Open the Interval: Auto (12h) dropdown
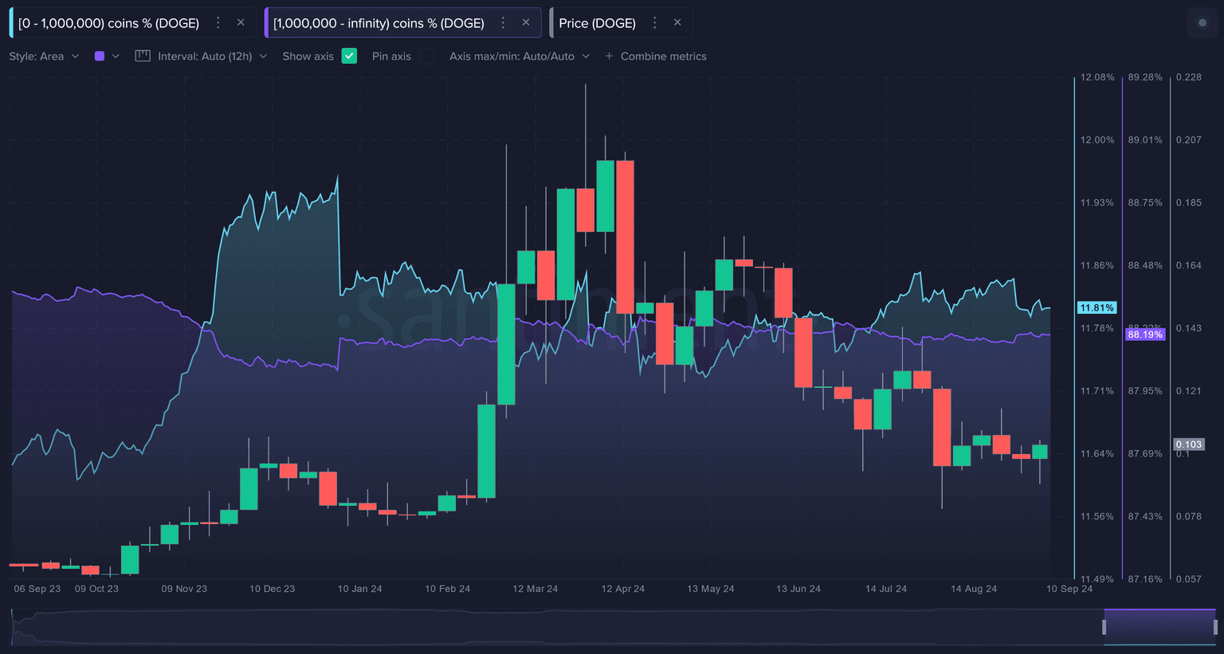The image size is (1224, 654). pyautogui.click(x=212, y=56)
